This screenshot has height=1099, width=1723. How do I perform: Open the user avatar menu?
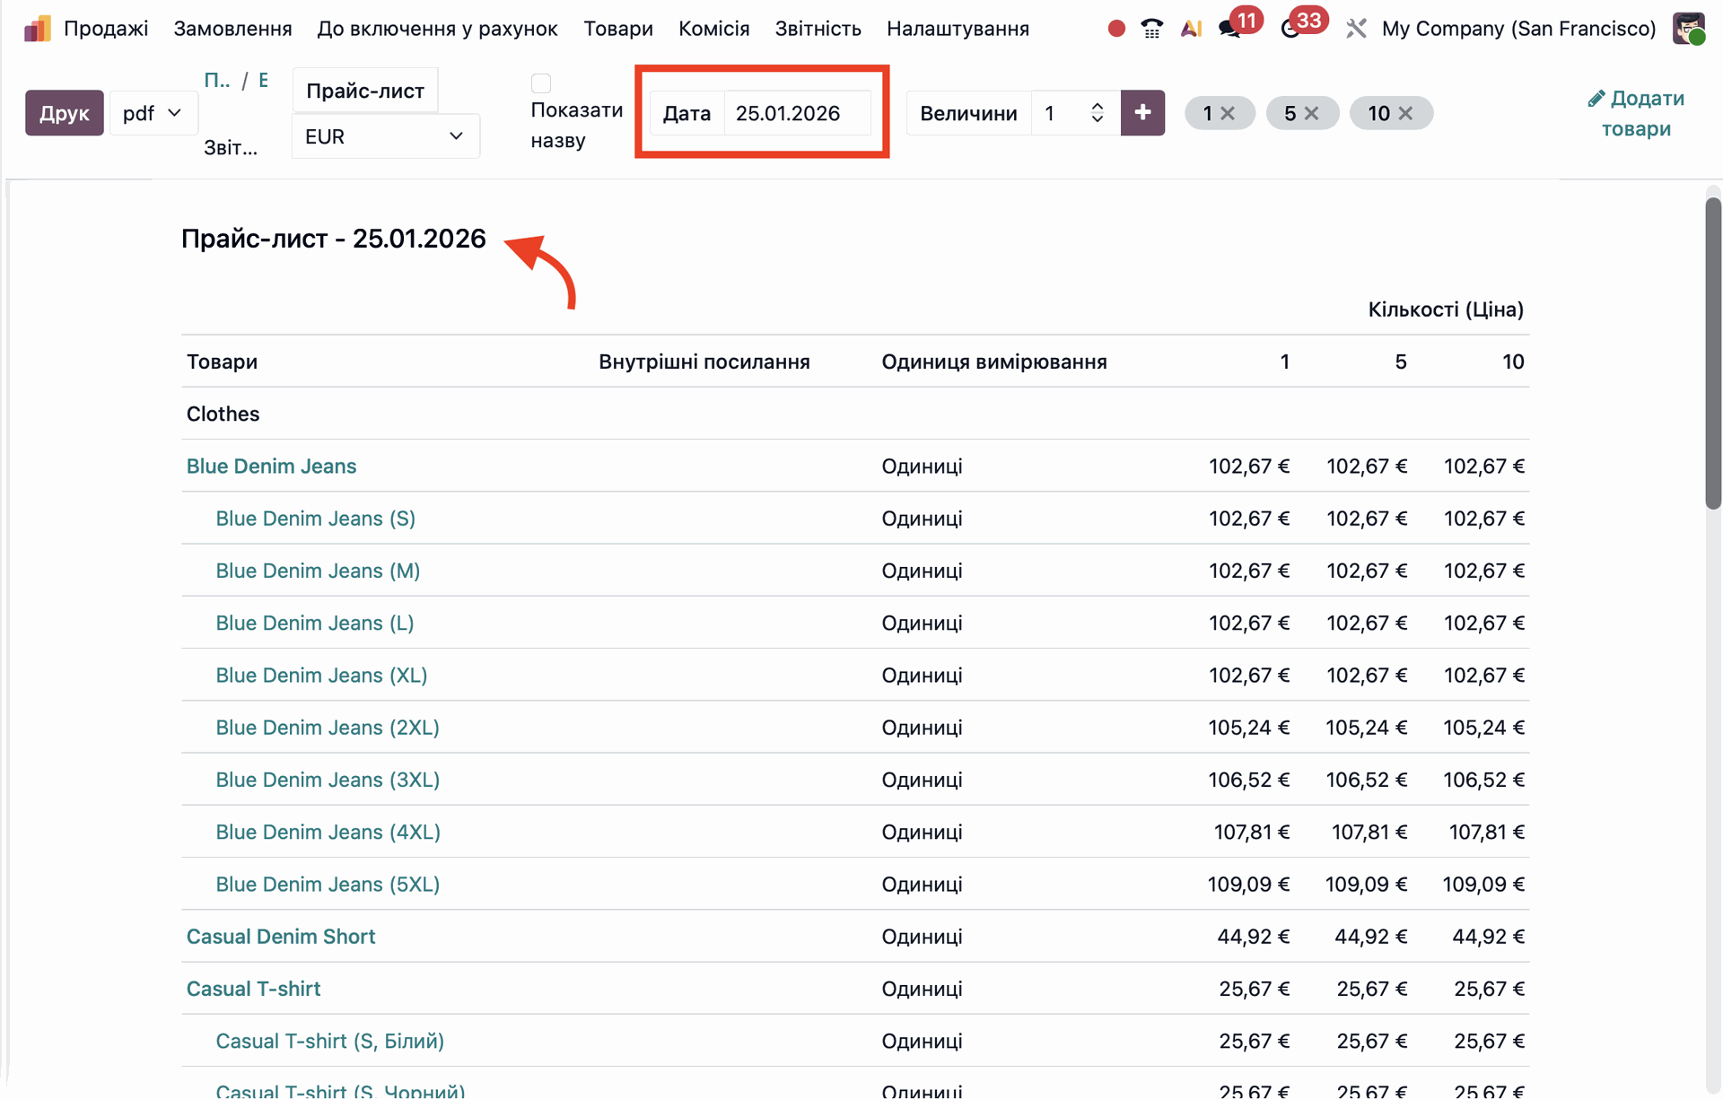pos(1689,29)
